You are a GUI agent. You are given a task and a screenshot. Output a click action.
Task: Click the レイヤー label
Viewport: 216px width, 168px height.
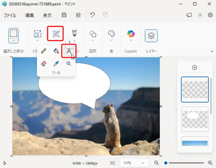pos(151,51)
